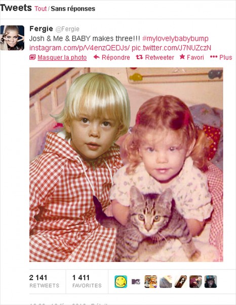This screenshot has width=236, height=305.
Task: Open the pic.twitter.com/J7NUZczN link
Action: point(171,48)
